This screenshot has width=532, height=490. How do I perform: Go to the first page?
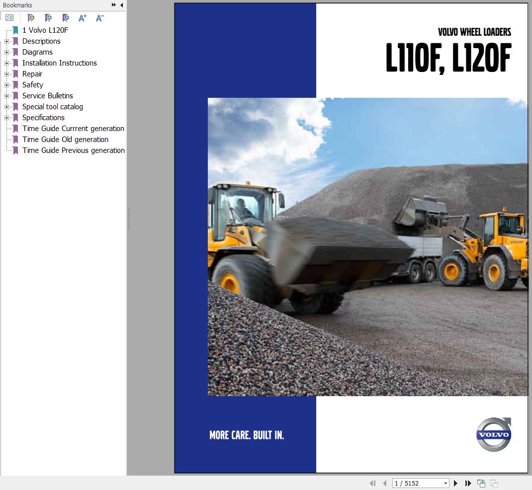(x=372, y=483)
